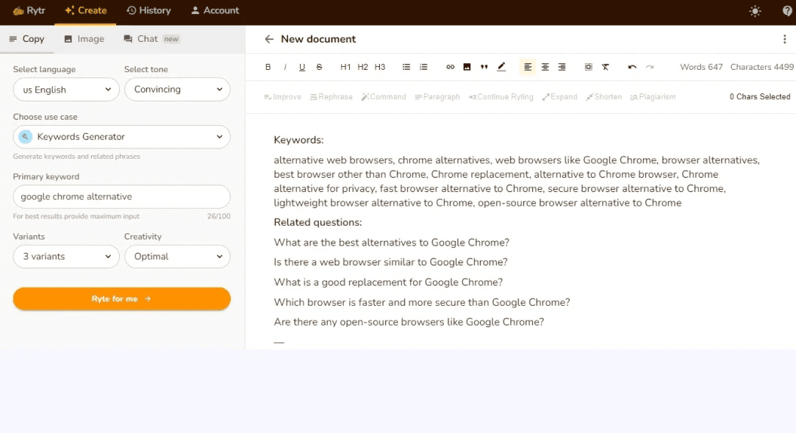The height and width of the screenshot is (433, 796).
Task: Align text to the left
Action: 528,67
